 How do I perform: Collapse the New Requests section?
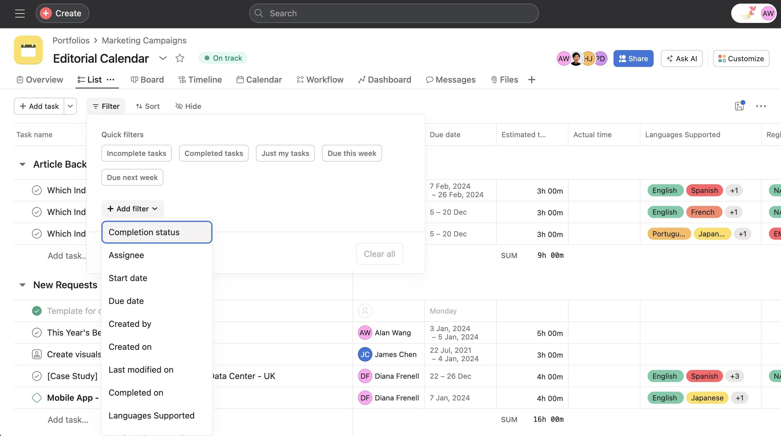tap(22, 285)
